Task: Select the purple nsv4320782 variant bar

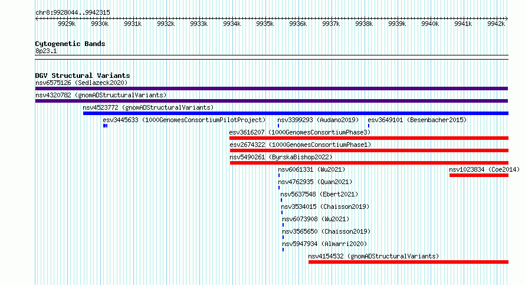Action: tap(271, 101)
